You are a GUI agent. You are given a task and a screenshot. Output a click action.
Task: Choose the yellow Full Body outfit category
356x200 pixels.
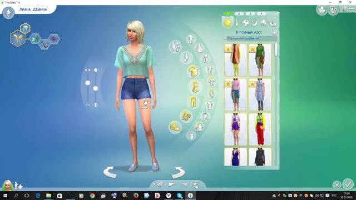[195, 87]
